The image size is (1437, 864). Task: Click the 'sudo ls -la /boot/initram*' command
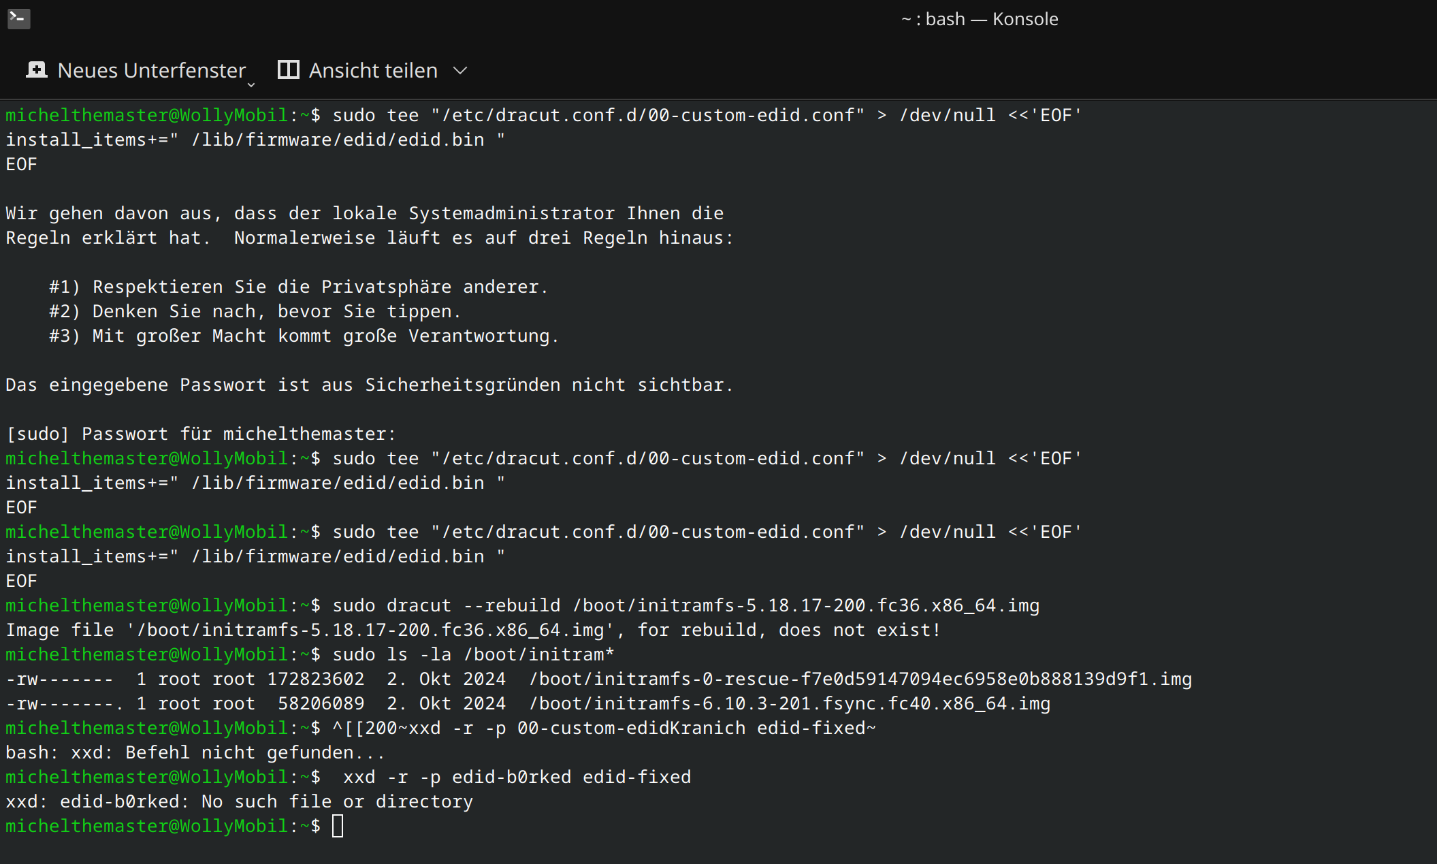(473, 654)
